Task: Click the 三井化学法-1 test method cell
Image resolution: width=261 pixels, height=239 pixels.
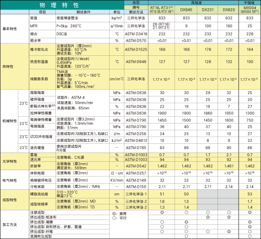Action: pos(136,194)
